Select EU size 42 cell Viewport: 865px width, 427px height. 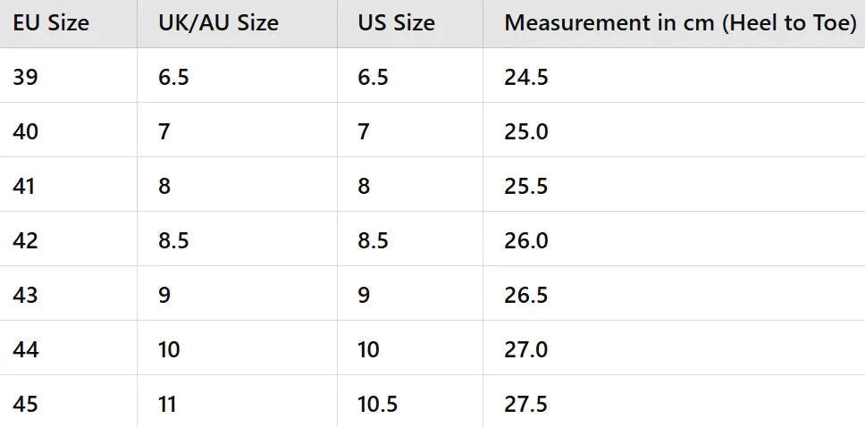point(69,239)
